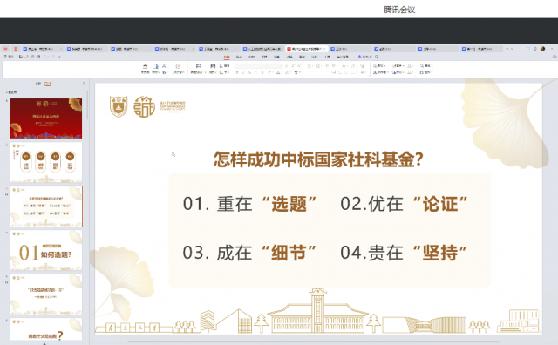Select the '01 如何选题?' slide thumbnail
This screenshot has width=558, height=345.
(x=46, y=250)
